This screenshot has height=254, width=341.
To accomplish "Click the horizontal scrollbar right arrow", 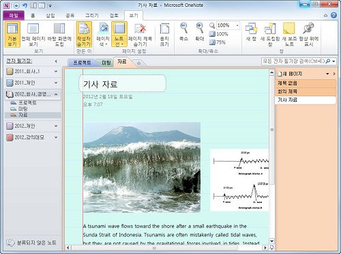I will (x=265, y=247).
